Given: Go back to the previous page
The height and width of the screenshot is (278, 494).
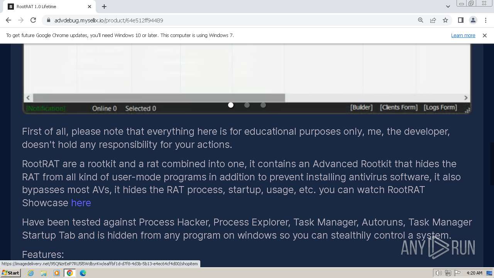Looking at the screenshot, I should (8, 20).
